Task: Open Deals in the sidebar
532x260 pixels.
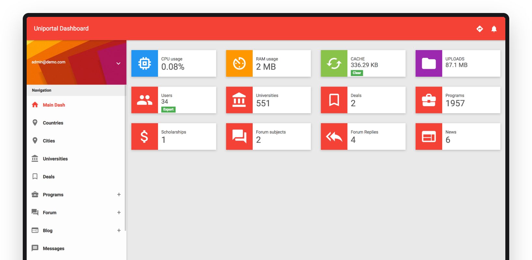Action: point(76,176)
